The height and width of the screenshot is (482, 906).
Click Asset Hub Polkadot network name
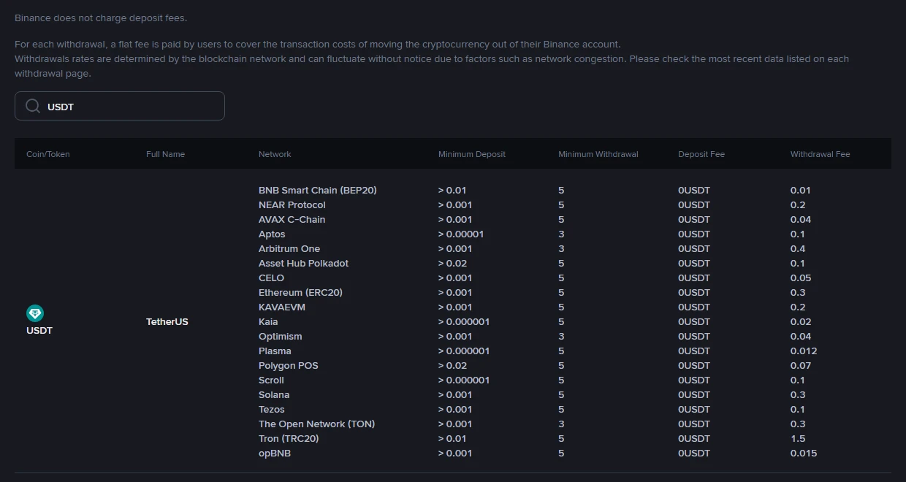(x=303, y=264)
